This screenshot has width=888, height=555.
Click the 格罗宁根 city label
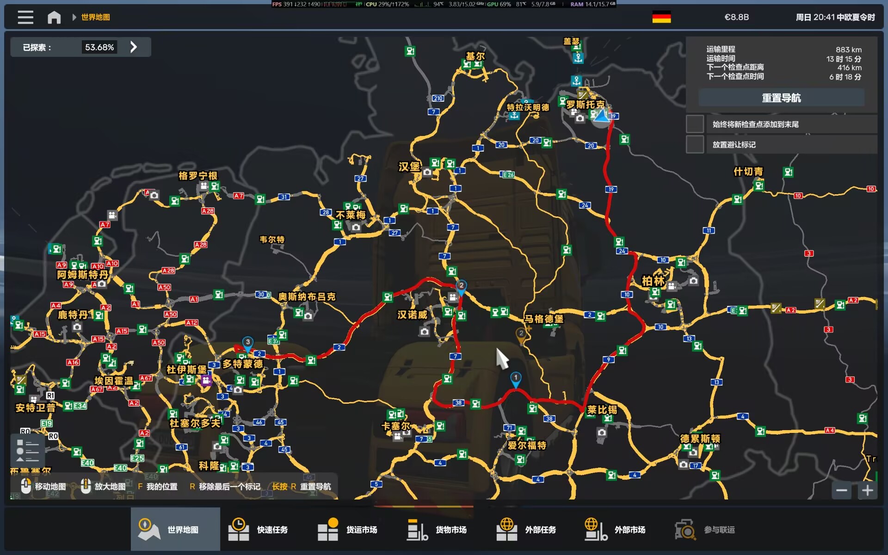[x=198, y=176]
